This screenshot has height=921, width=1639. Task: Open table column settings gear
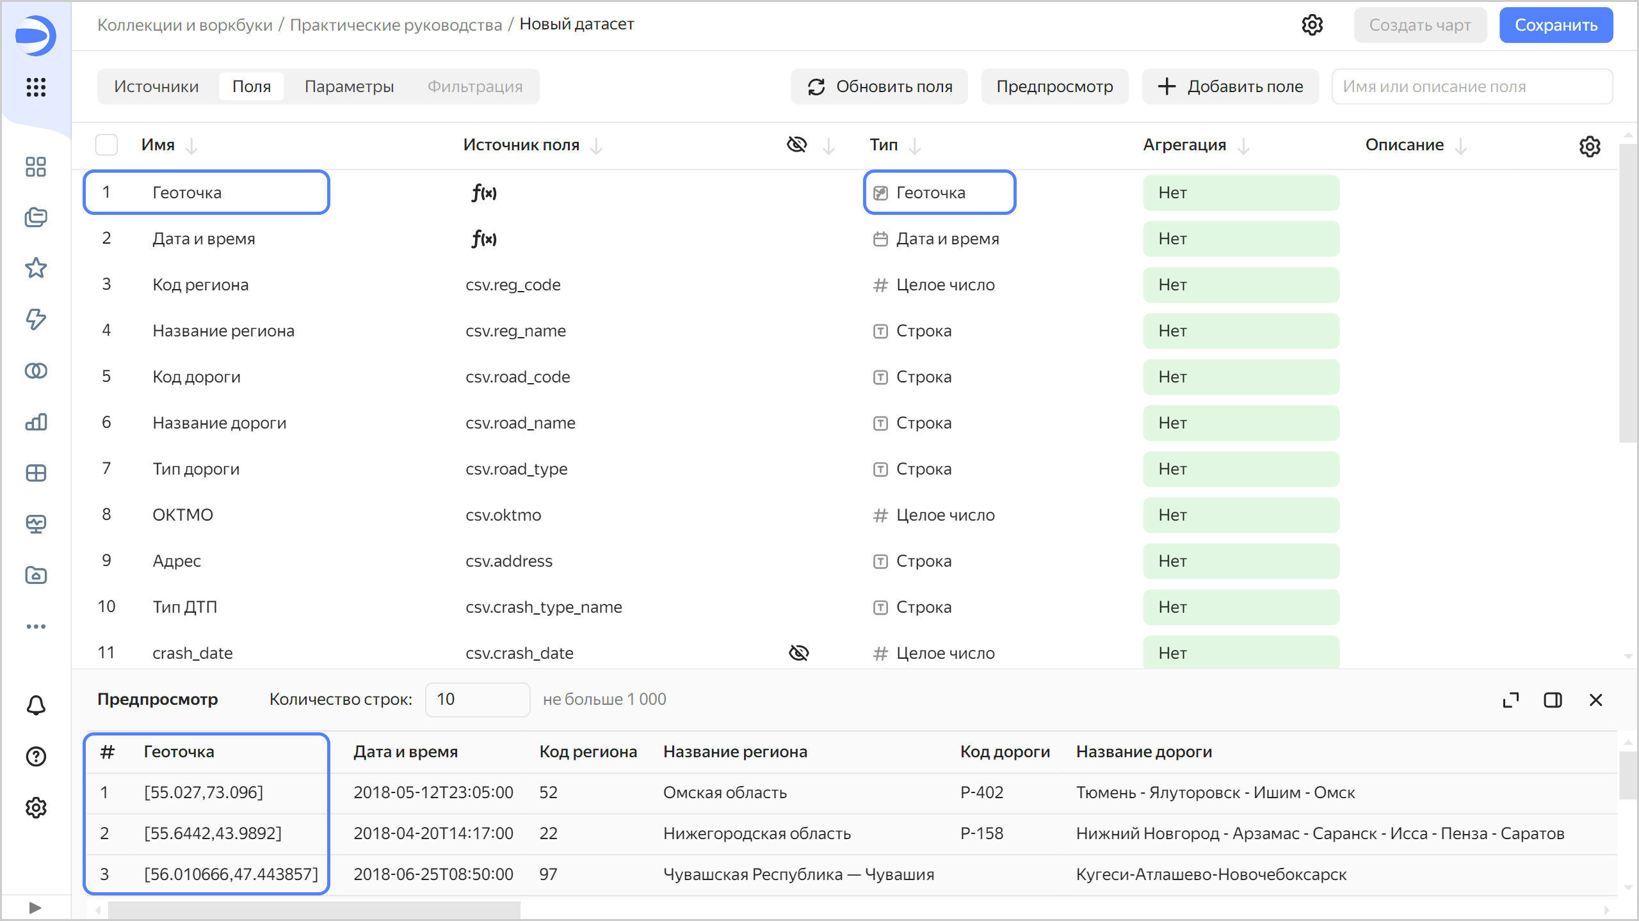(1589, 146)
